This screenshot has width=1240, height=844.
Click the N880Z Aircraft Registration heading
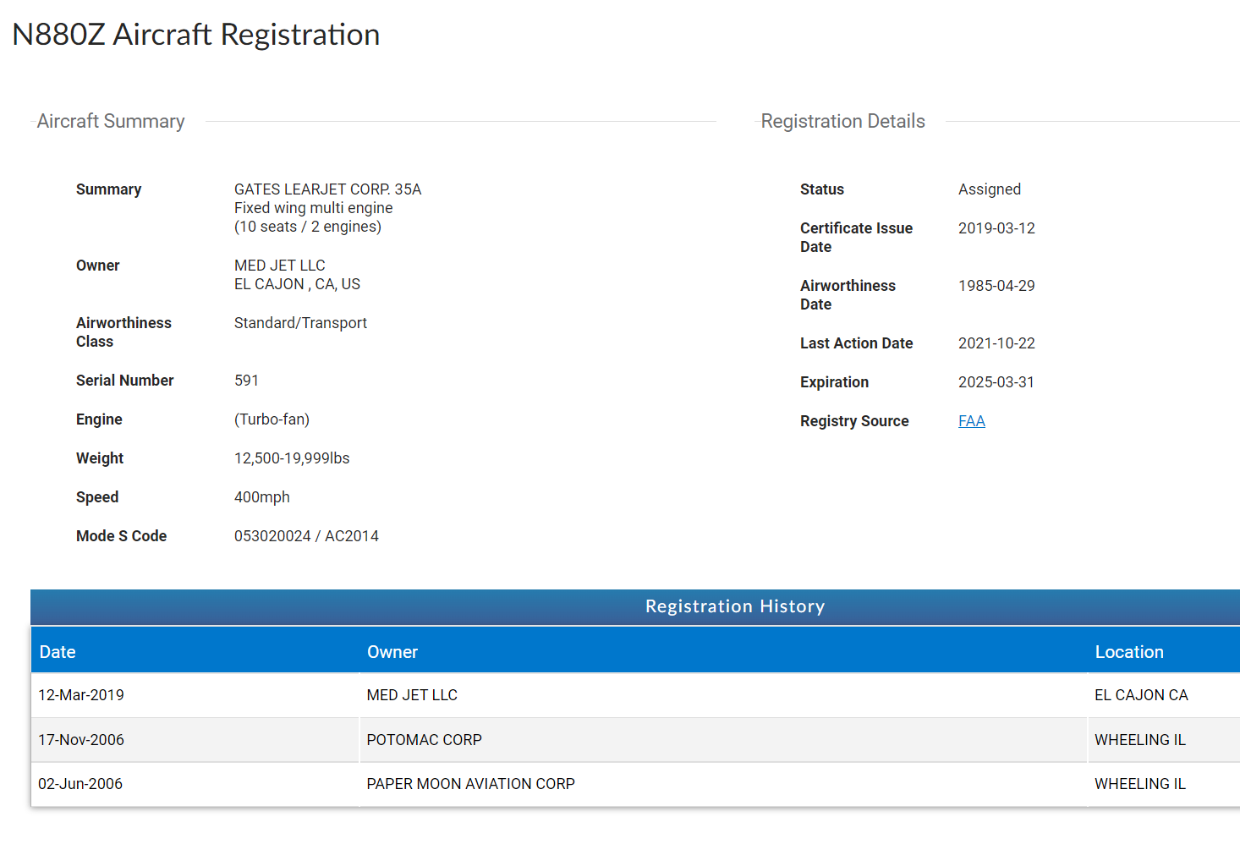point(196,35)
